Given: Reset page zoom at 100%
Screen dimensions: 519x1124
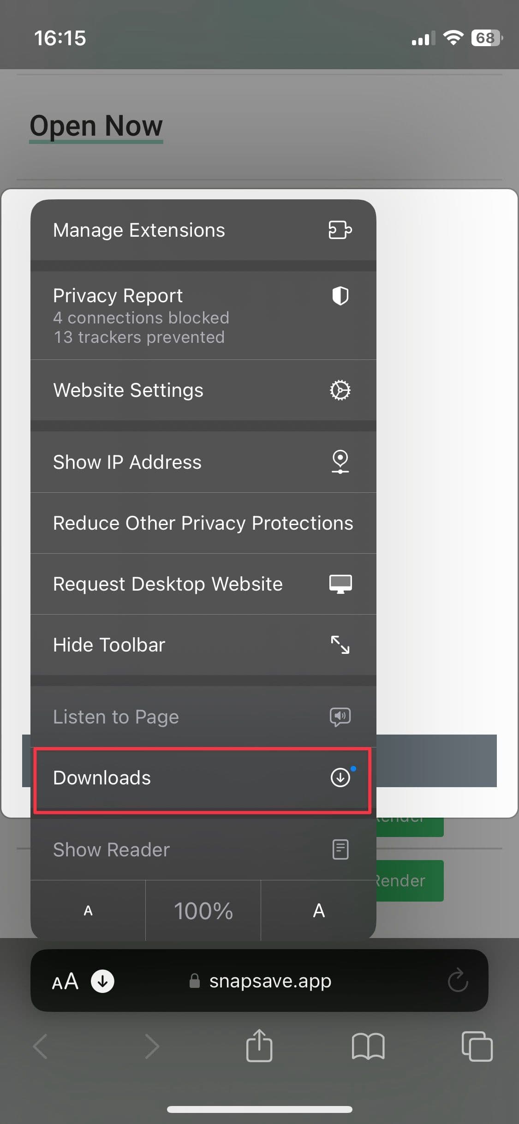Looking at the screenshot, I should (203, 911).
